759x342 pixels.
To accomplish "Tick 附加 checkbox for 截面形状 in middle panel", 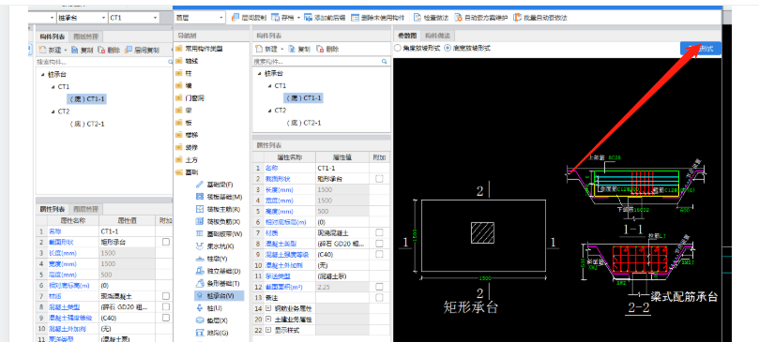I will (x=379, y=179).
